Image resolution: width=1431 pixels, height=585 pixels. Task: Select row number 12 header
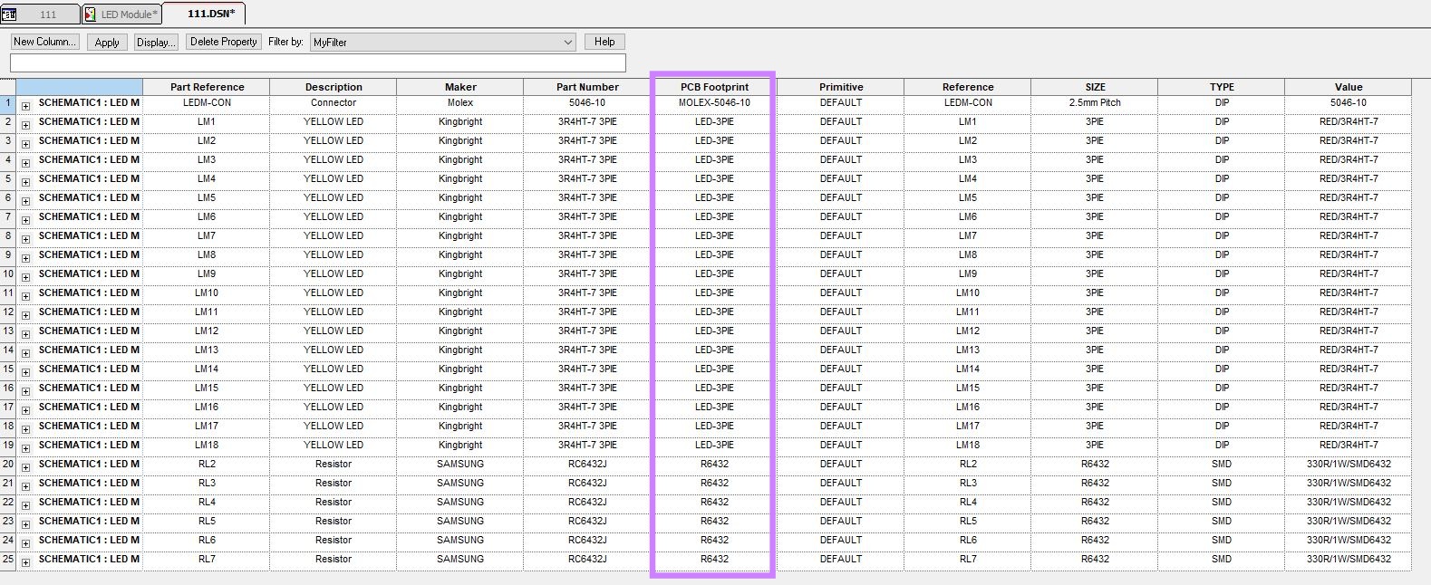pos(8,312)
